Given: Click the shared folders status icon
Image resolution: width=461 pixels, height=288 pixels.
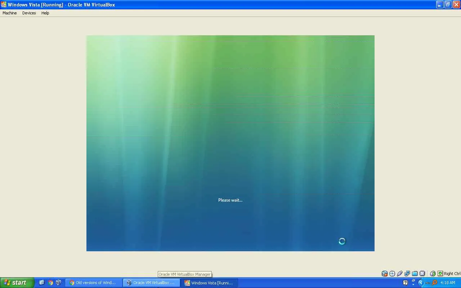Looking at the screenshot, I should click(415, 274).
